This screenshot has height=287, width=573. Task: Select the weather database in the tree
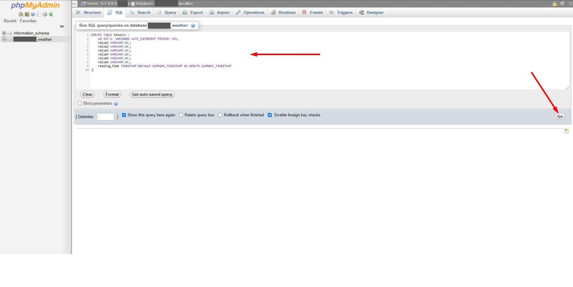(x=33, y=39)
